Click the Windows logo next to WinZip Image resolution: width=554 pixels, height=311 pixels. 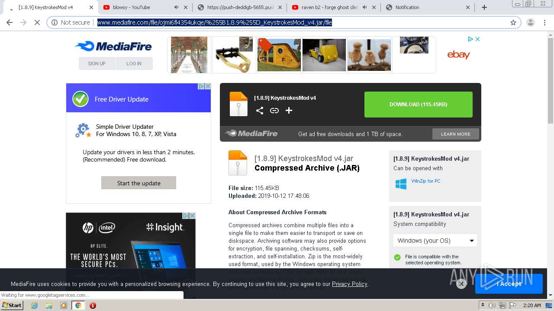point(401,184)
